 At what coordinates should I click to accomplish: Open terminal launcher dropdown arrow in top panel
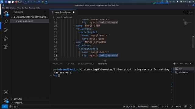[x=22, y=2]
